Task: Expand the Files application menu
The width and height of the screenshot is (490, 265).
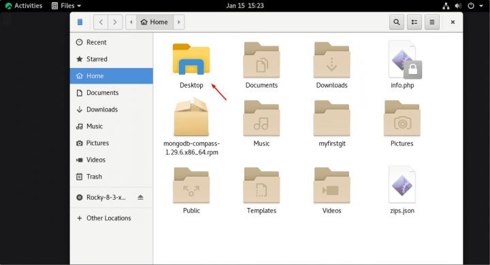Action: point(66,5)
